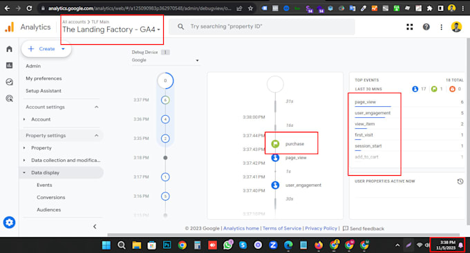
Task: Open the Debug Device Google dropdown
Action: click(165, 60)
